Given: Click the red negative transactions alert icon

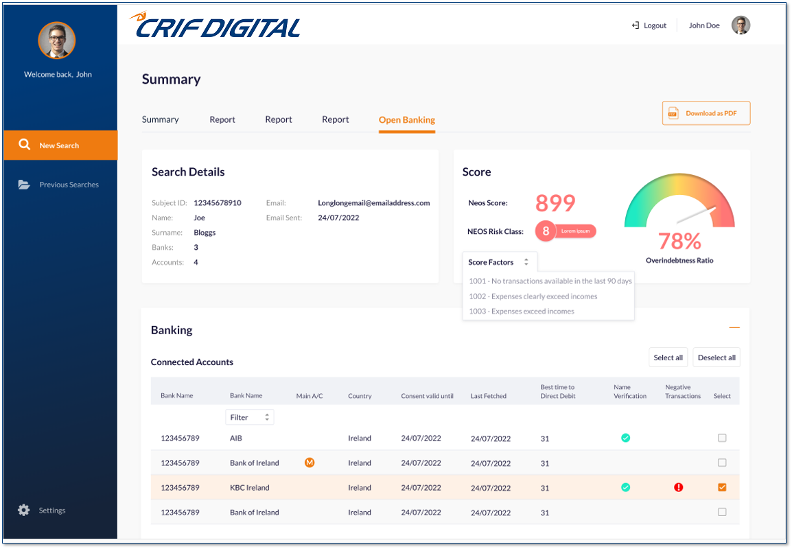Looking at the screenshot, I should coord(678,487).
